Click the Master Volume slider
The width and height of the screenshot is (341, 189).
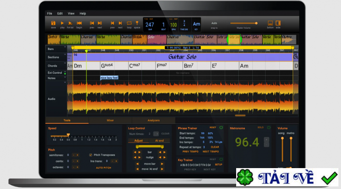tap(244, 23)
